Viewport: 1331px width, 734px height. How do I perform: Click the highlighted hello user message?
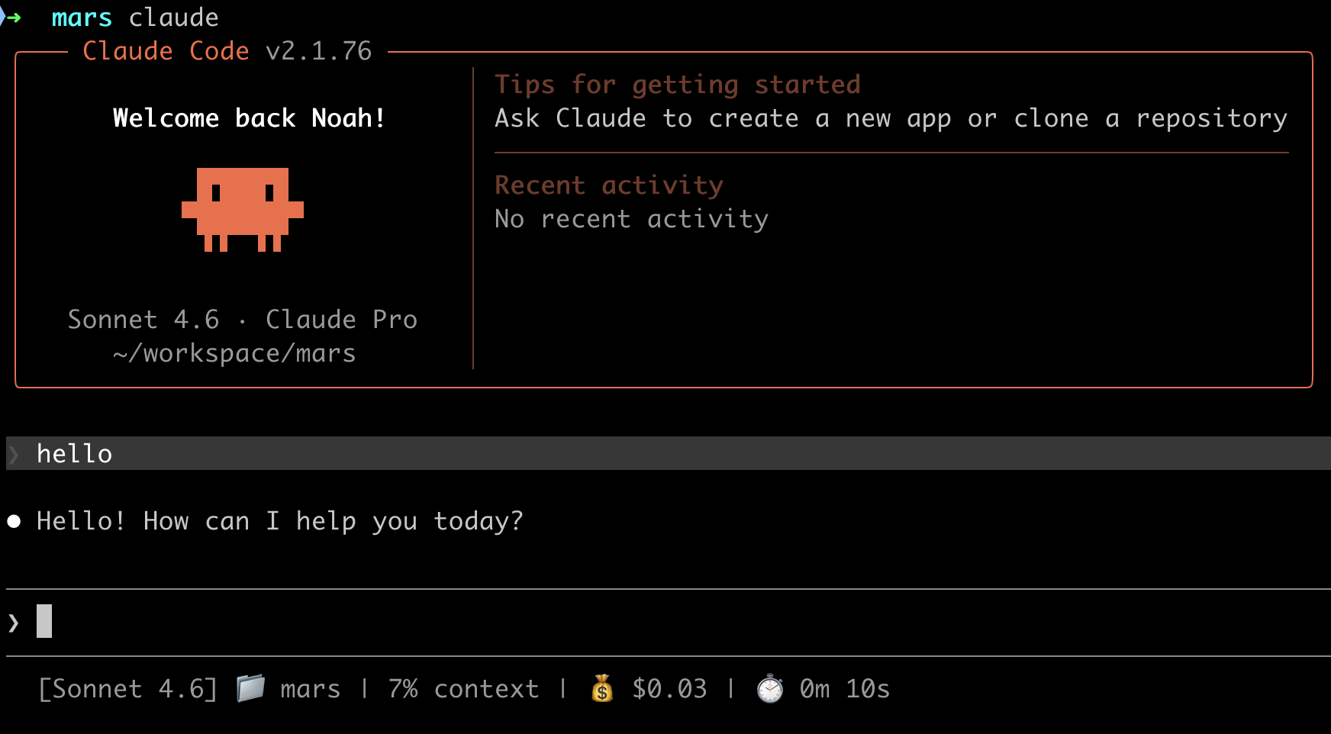point(75,454)
